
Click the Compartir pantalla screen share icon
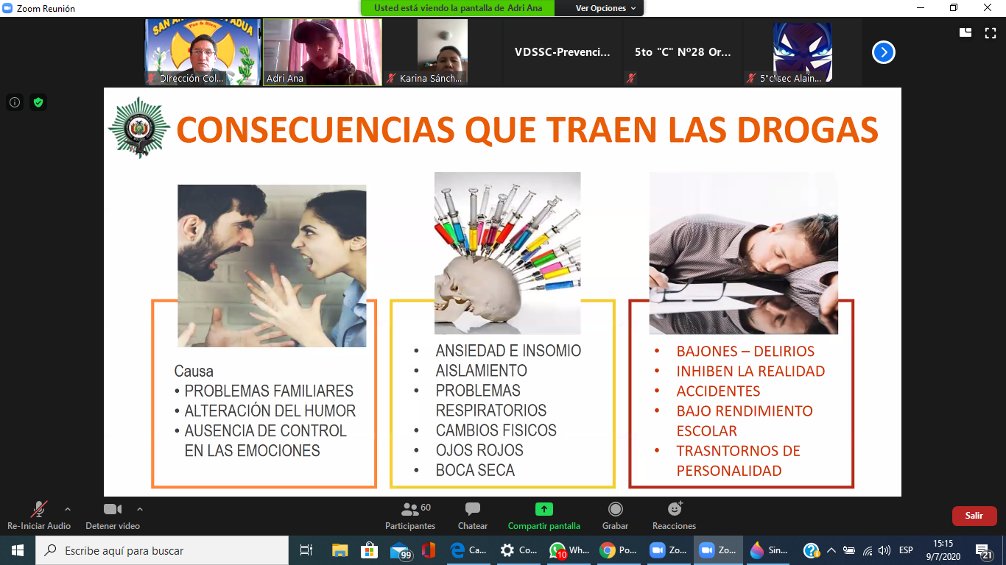pos(543,508)
